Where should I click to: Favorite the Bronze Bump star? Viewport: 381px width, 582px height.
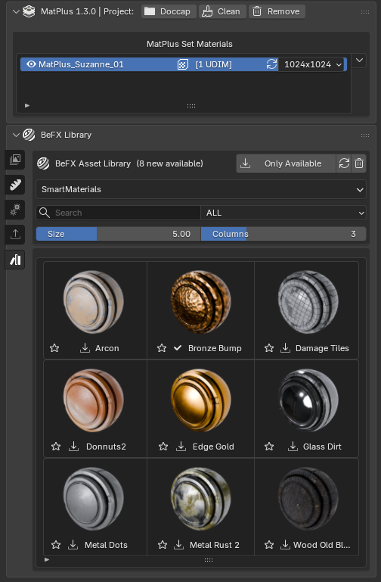coord(162,348)
